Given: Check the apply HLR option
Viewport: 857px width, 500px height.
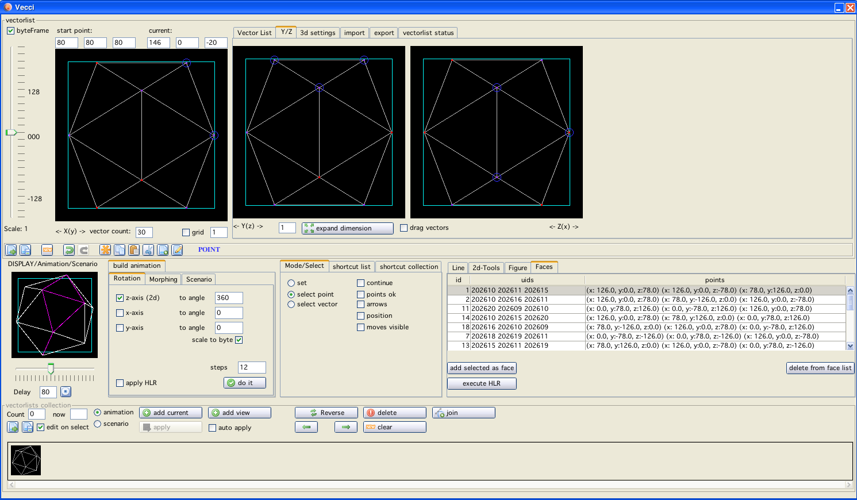Looking at the screenshot, I should coord(120,383).
